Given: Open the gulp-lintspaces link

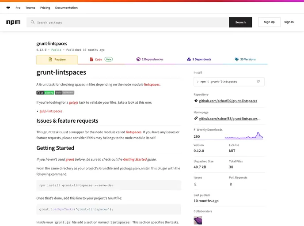Looking at the screenshot, I should point(51,111).
